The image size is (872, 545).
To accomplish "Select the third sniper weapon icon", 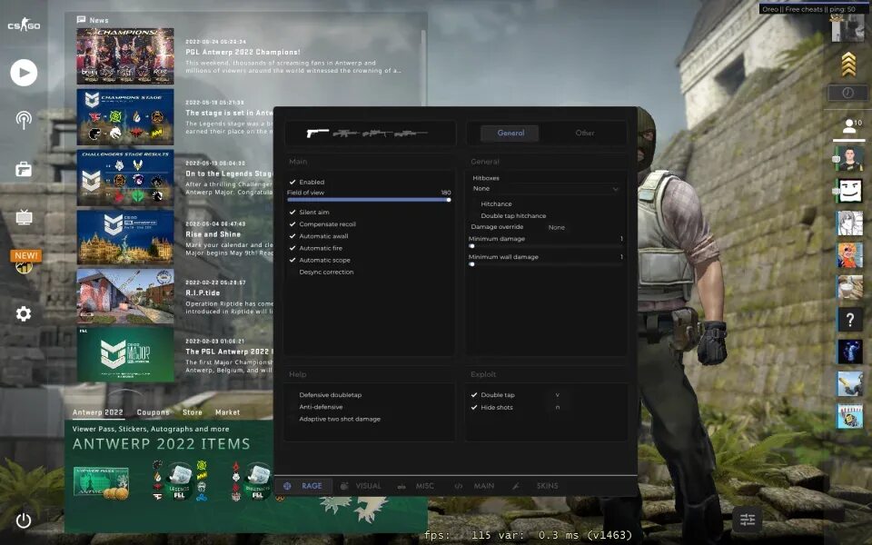I will click(377, 133).
